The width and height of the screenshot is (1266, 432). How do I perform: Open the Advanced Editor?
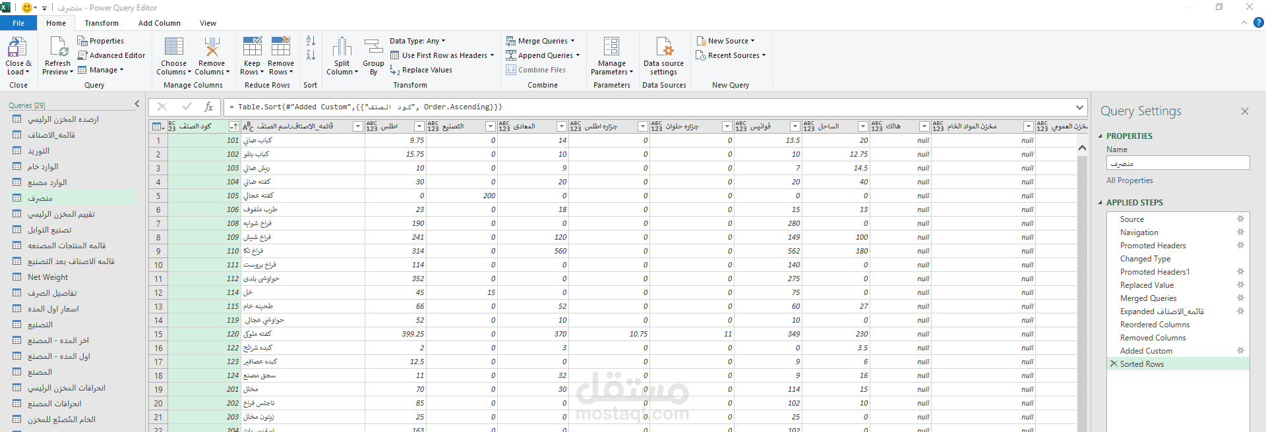click(111, 55)
